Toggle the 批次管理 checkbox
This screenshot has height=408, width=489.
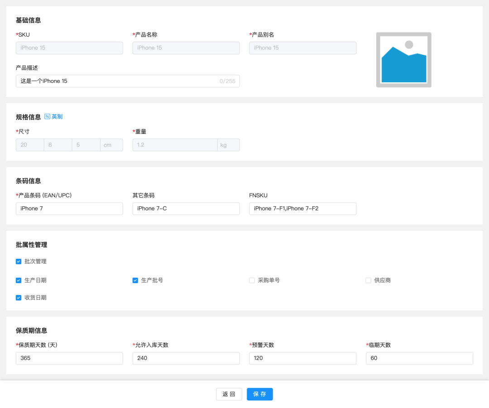(x=19, y=261)
